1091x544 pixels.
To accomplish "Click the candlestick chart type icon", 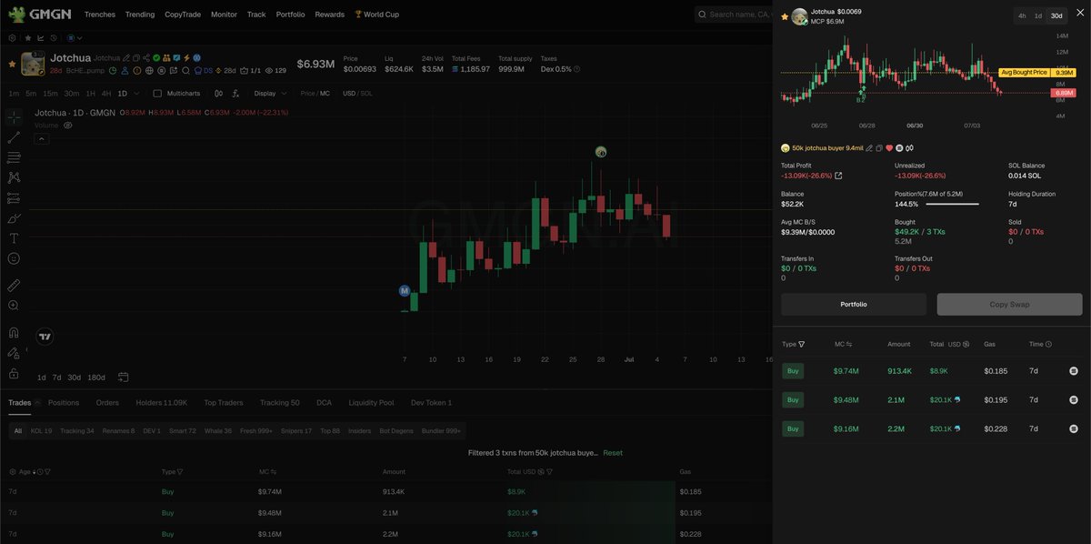I will pyautogui.click(x=218, y=93).
